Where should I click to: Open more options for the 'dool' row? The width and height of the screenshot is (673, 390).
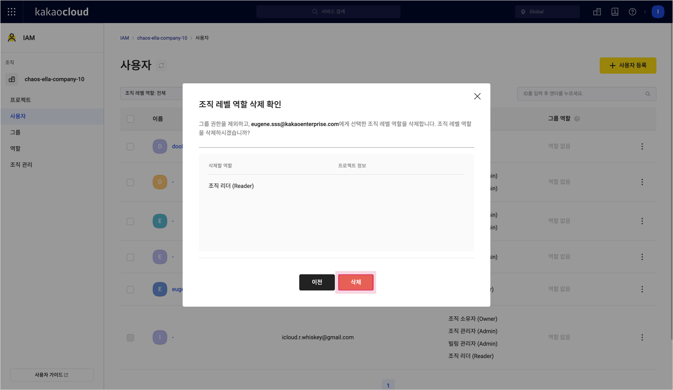(x=642, y=146)
